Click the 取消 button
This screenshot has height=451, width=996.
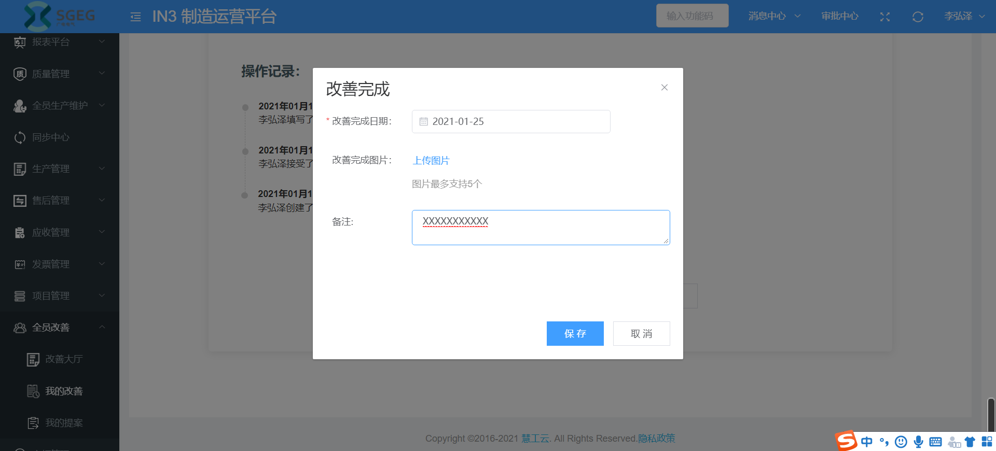click(641, 334)
